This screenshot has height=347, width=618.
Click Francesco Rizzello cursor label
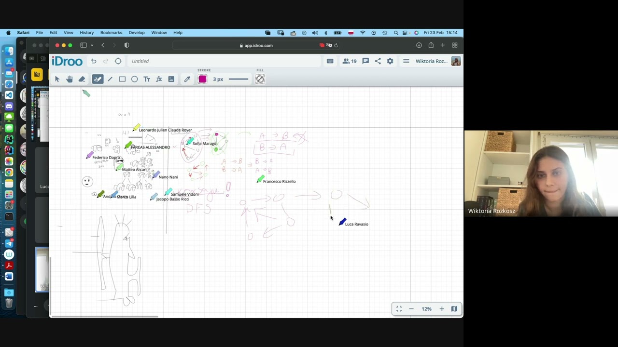[x=279, y=182]
